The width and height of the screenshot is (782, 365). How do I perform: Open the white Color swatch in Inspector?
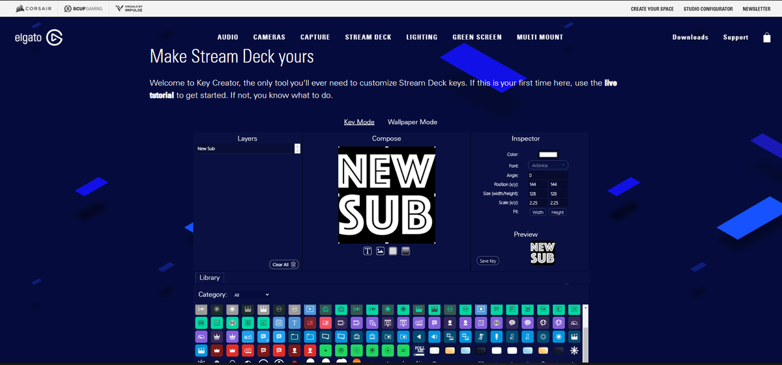pos(548,154)
